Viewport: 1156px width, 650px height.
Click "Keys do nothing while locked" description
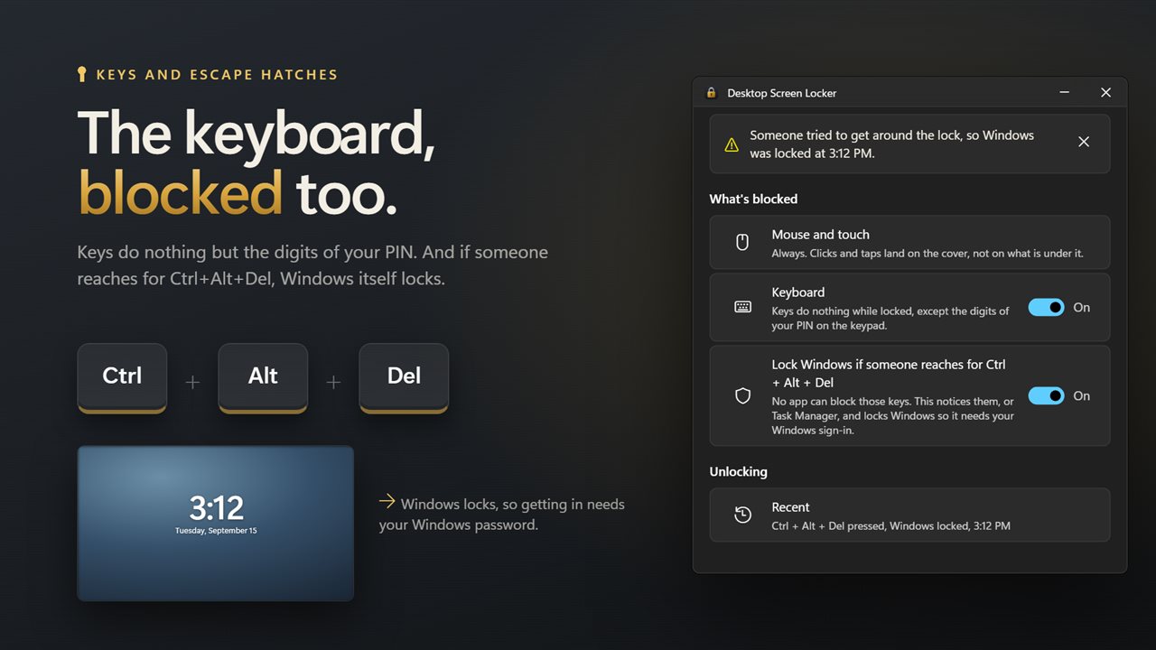[890, 318]
